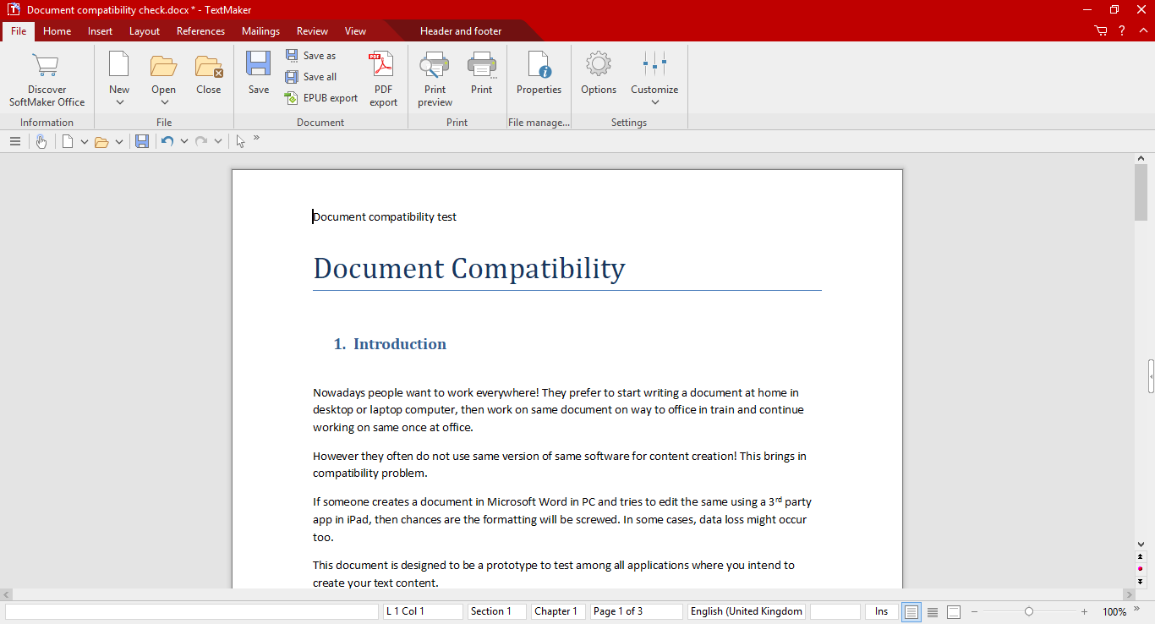Expand the New document dropdown arrow
Viewport: 1155px width, 624px height.
[119, 102]
